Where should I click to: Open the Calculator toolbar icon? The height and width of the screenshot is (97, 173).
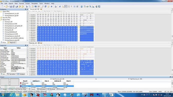[81, 6]
